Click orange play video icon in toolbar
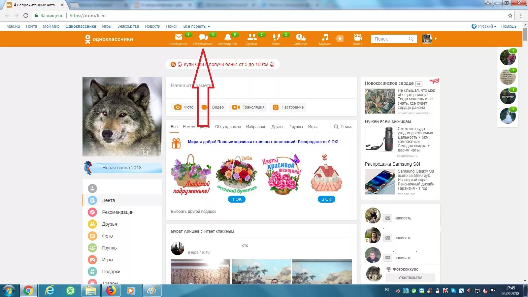The width and height of the screenshot is (528, 297). click(340, 39)
